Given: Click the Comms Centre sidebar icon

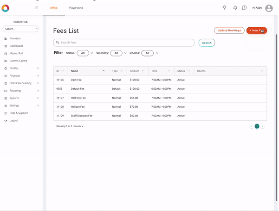Looking at the screenshot, I should click(x=6, y=61).
